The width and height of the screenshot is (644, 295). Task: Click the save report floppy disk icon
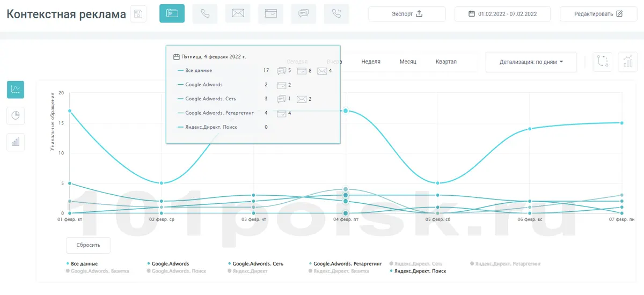pyautogui.click(x=138, y=14)
